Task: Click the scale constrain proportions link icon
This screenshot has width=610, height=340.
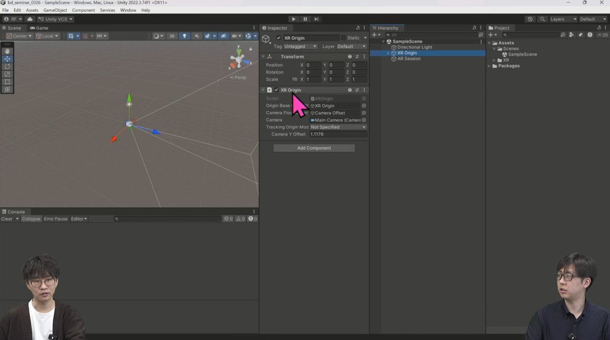Action: tap(295, 79)
